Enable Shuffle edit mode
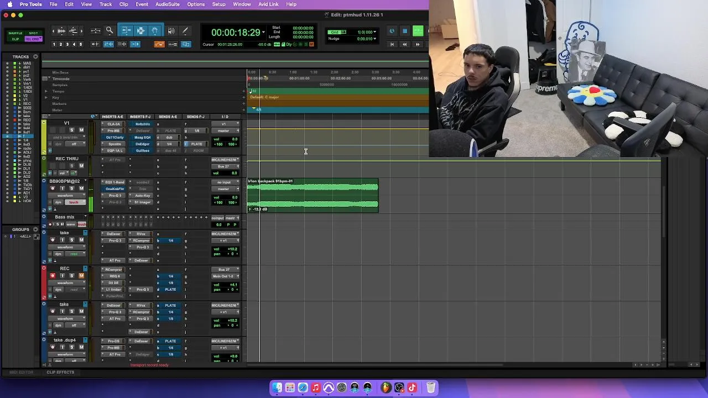Image resolution: width=708 pixels, height=398 pixels. (x=15, y=33)
